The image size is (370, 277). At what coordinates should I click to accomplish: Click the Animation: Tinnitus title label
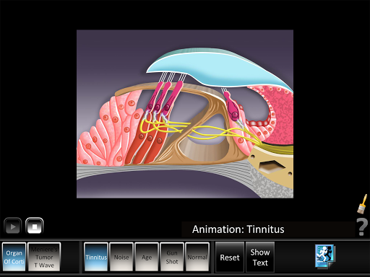(238, 229)
